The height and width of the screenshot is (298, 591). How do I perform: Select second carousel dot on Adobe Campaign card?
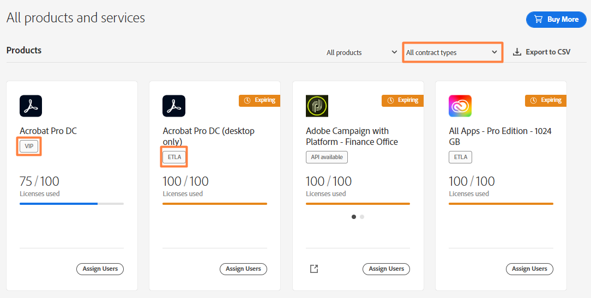tap(362, 217)
